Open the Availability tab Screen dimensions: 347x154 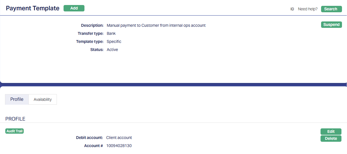coord(43,99)
